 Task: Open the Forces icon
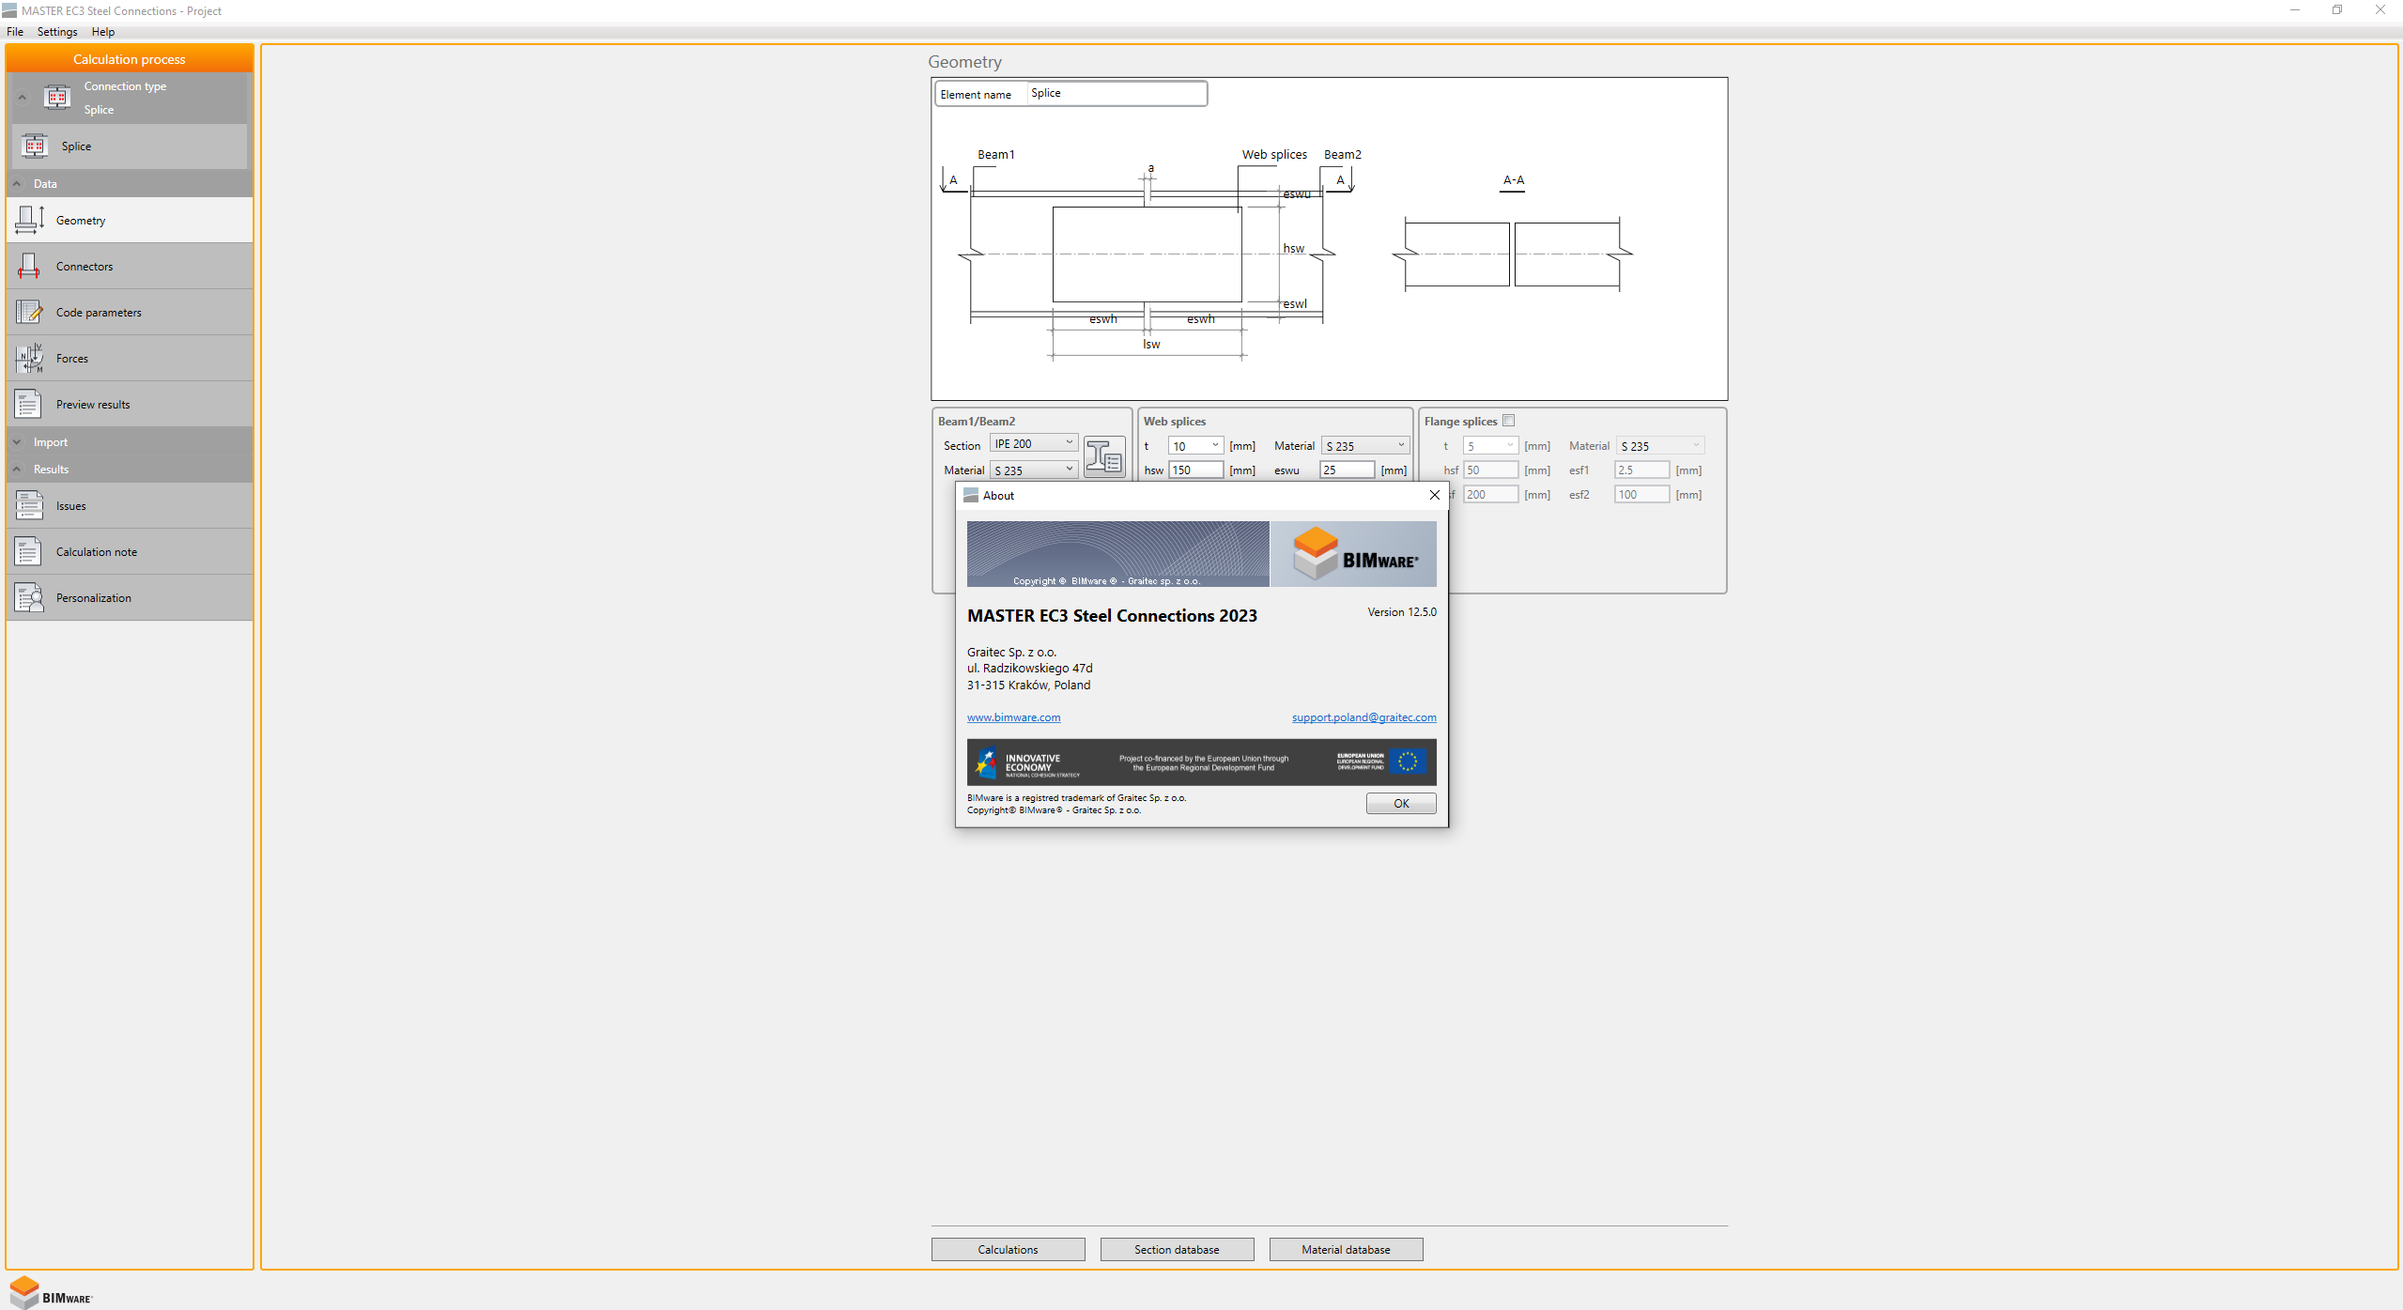point(29,358)
